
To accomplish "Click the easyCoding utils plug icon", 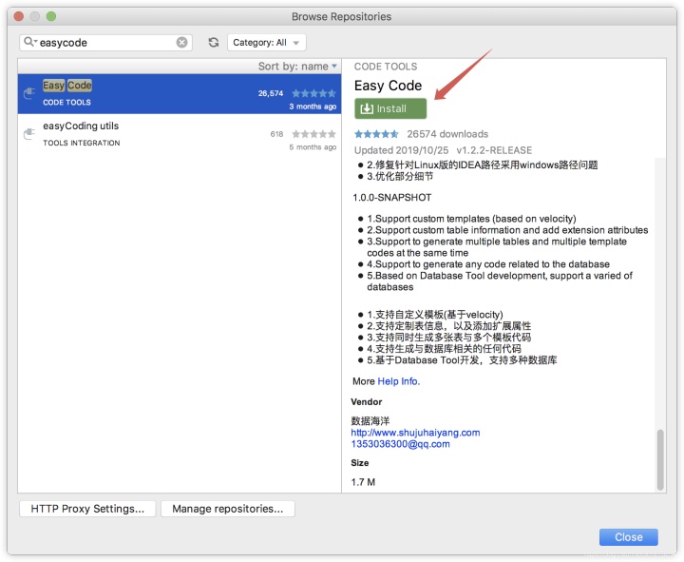I will point(29,134).
